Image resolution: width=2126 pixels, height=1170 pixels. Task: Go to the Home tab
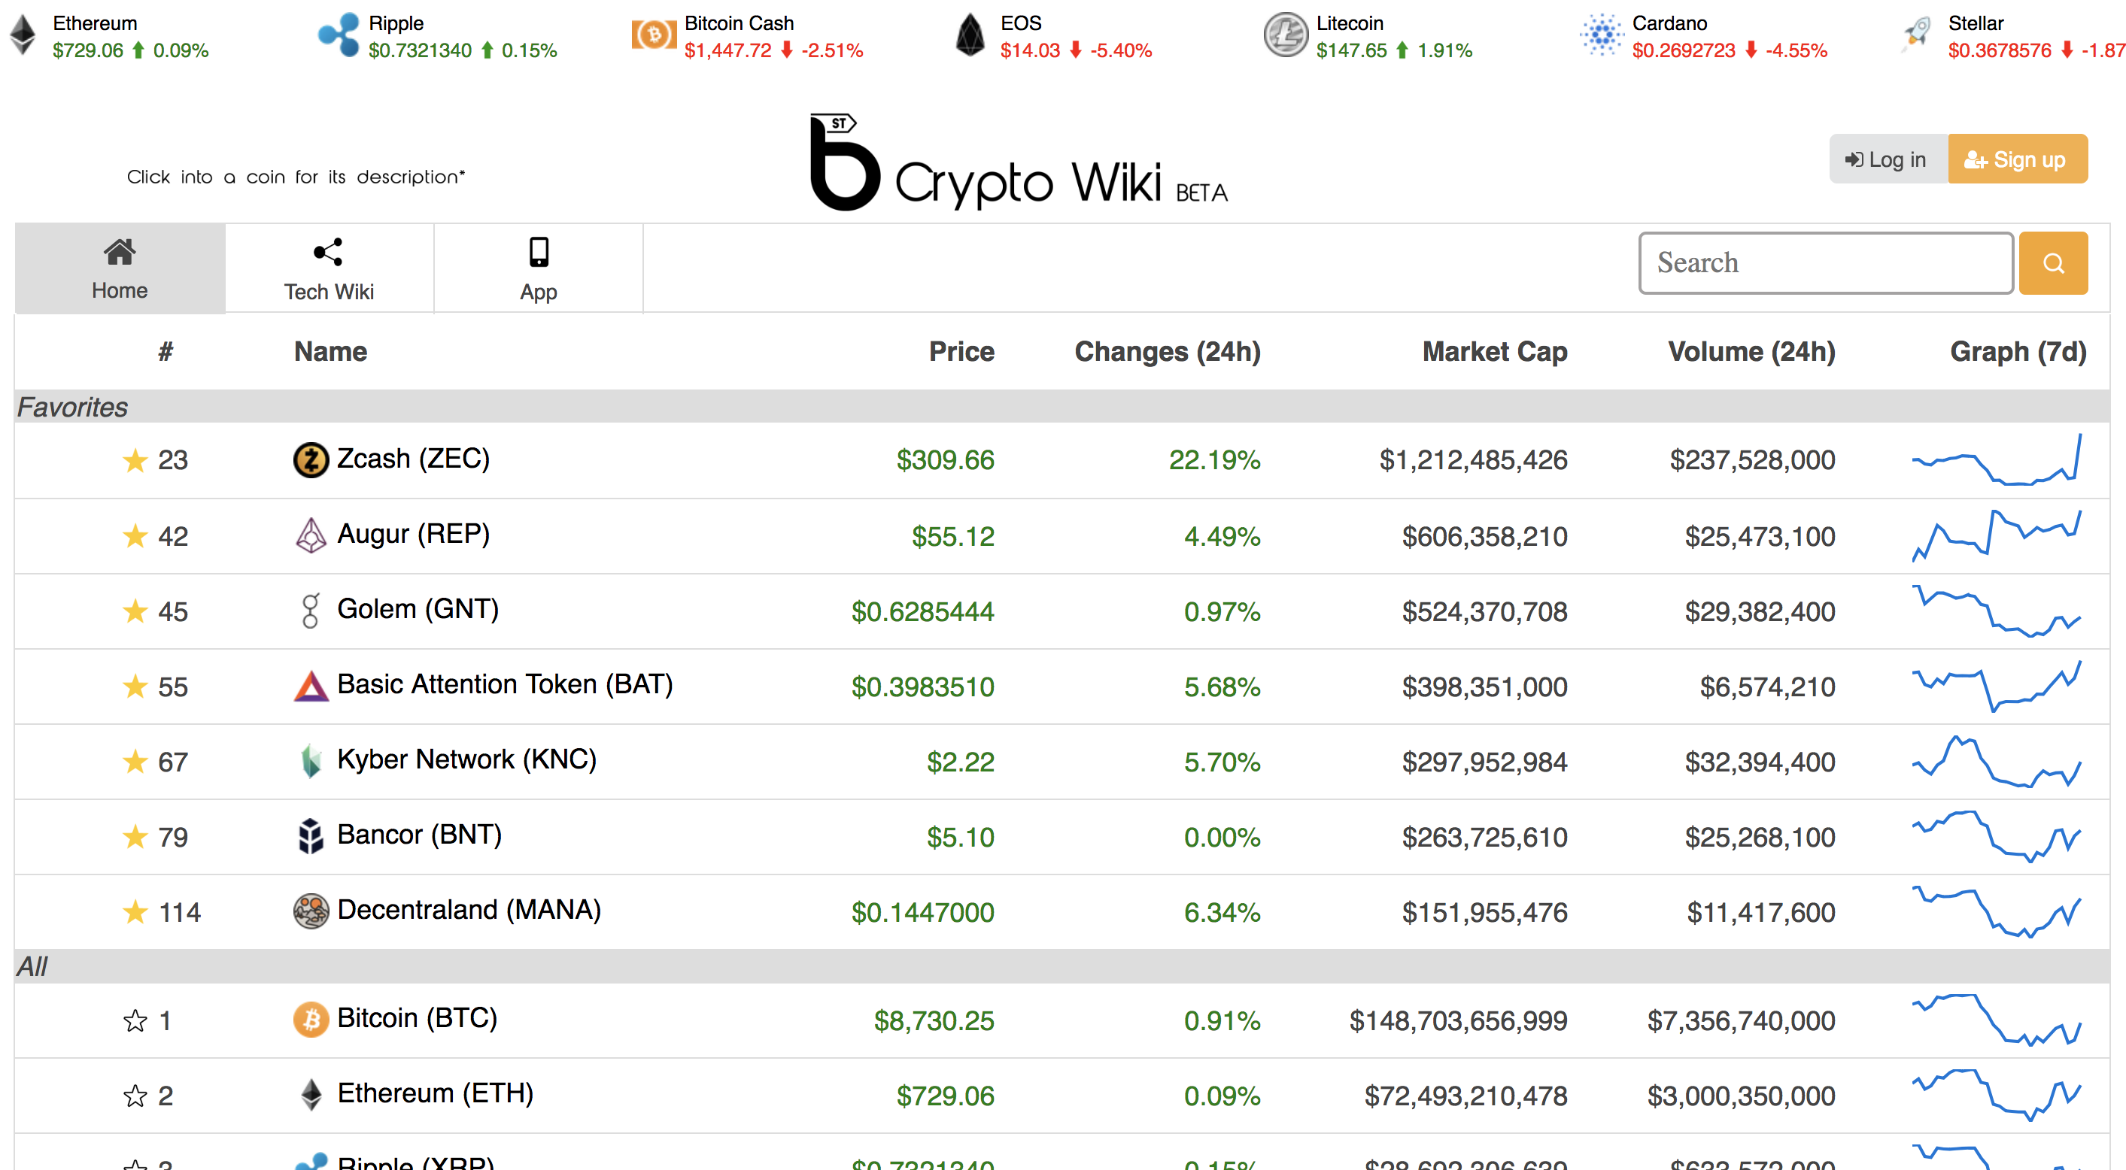pyautogui.click(x=120, y=269)
